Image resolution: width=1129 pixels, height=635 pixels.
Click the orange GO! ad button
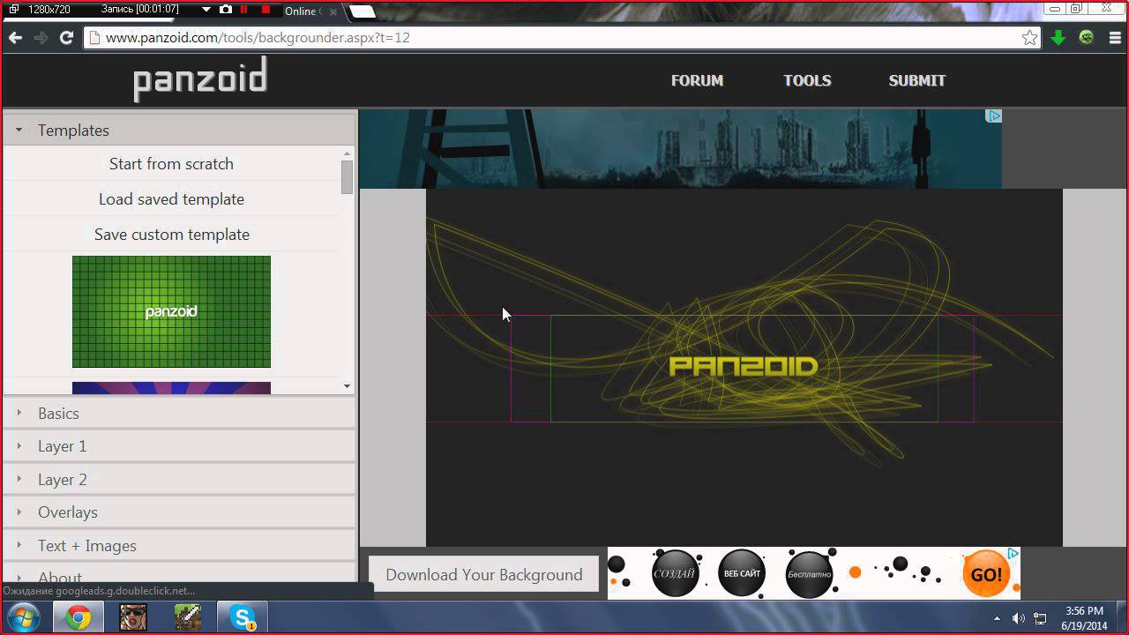point(986,575)
